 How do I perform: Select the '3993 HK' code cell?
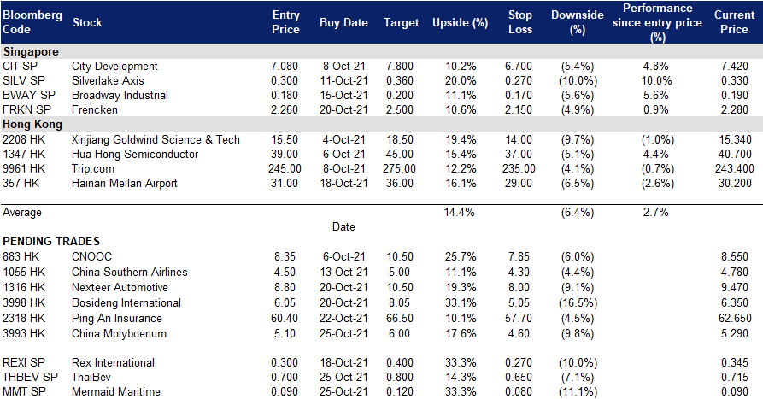(24, 334)
